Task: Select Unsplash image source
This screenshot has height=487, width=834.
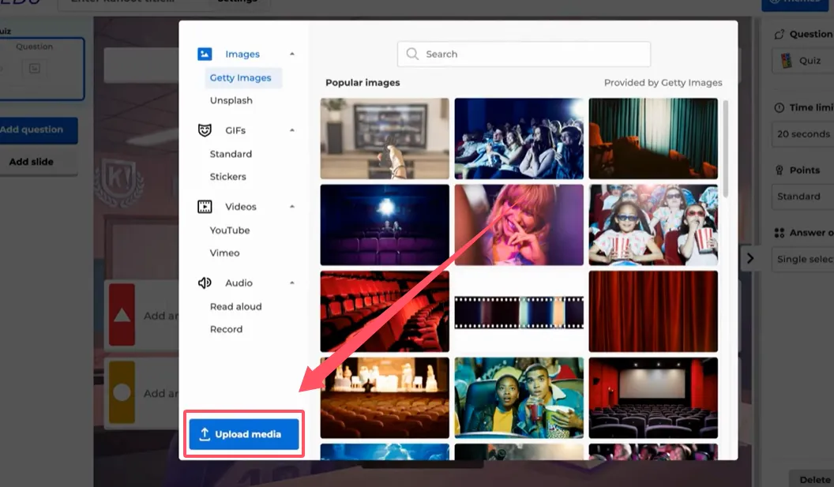Action: (x=231, y=101)
